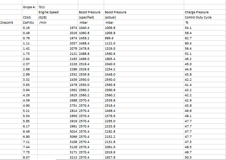Click the time cell with value 0.16
The height and width of the screenshot is (160, 226).
pos(27,28)
